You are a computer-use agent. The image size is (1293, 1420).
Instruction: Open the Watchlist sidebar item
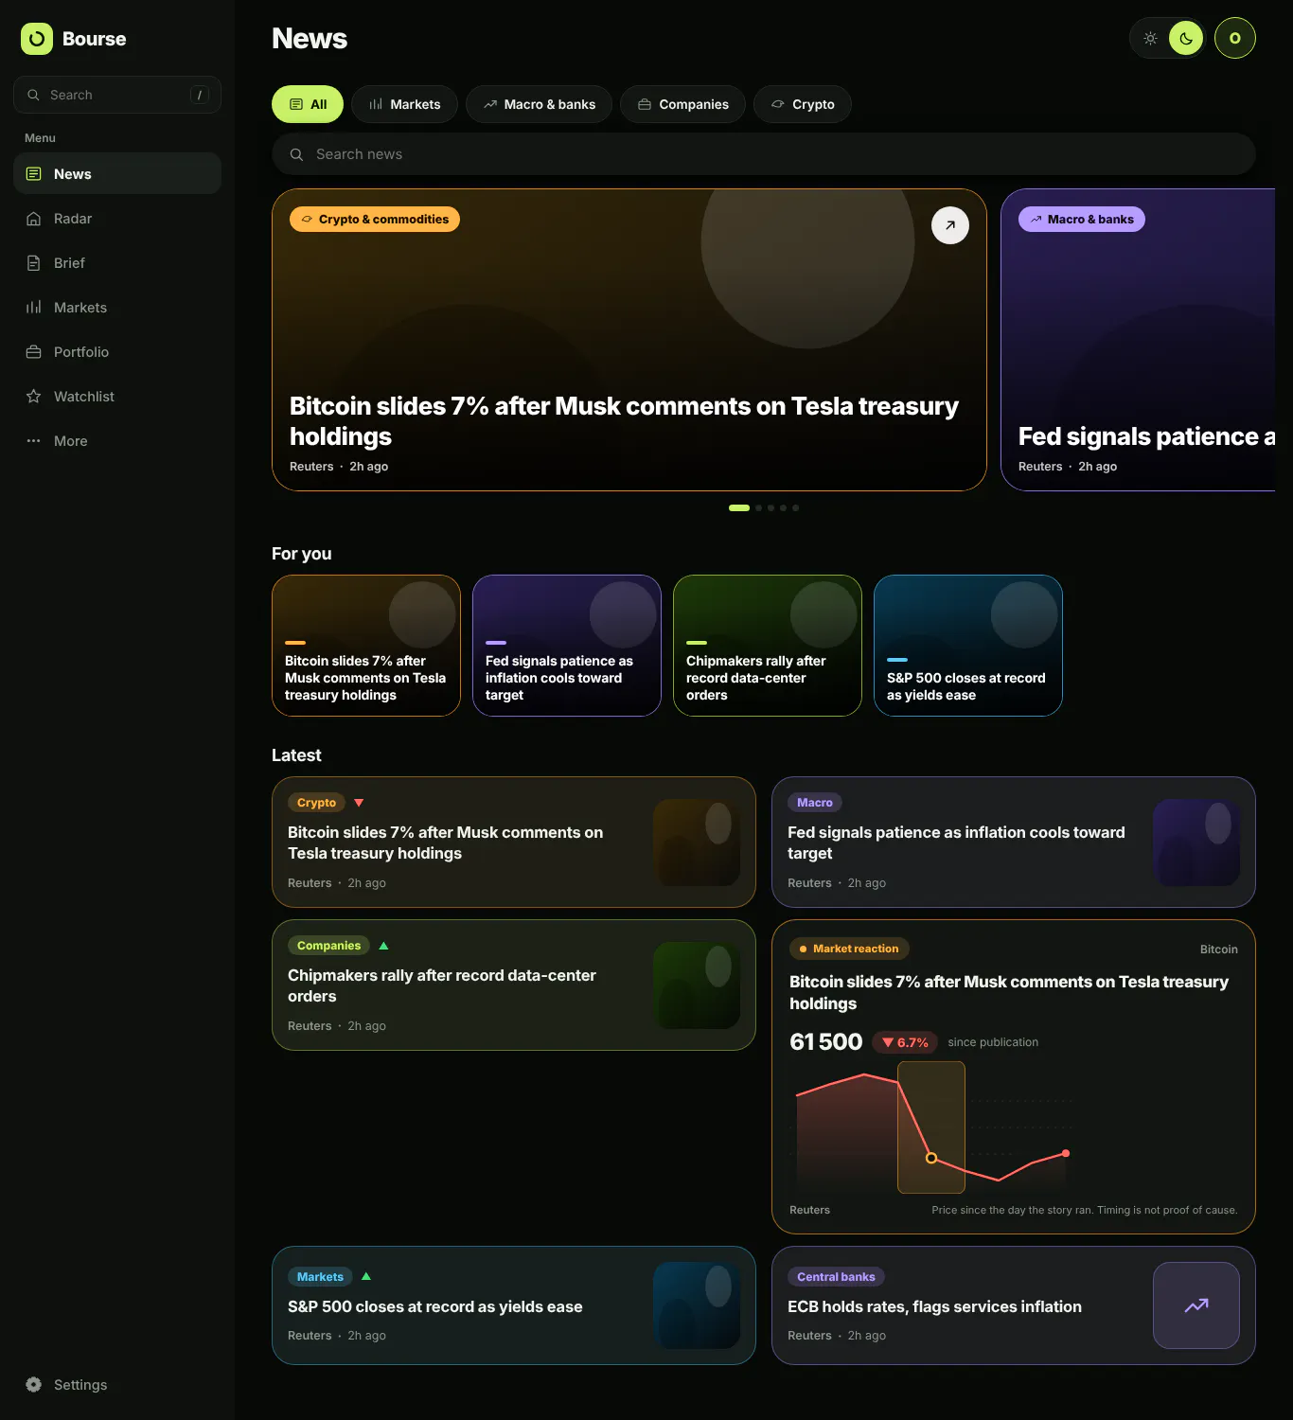[117, 397]
